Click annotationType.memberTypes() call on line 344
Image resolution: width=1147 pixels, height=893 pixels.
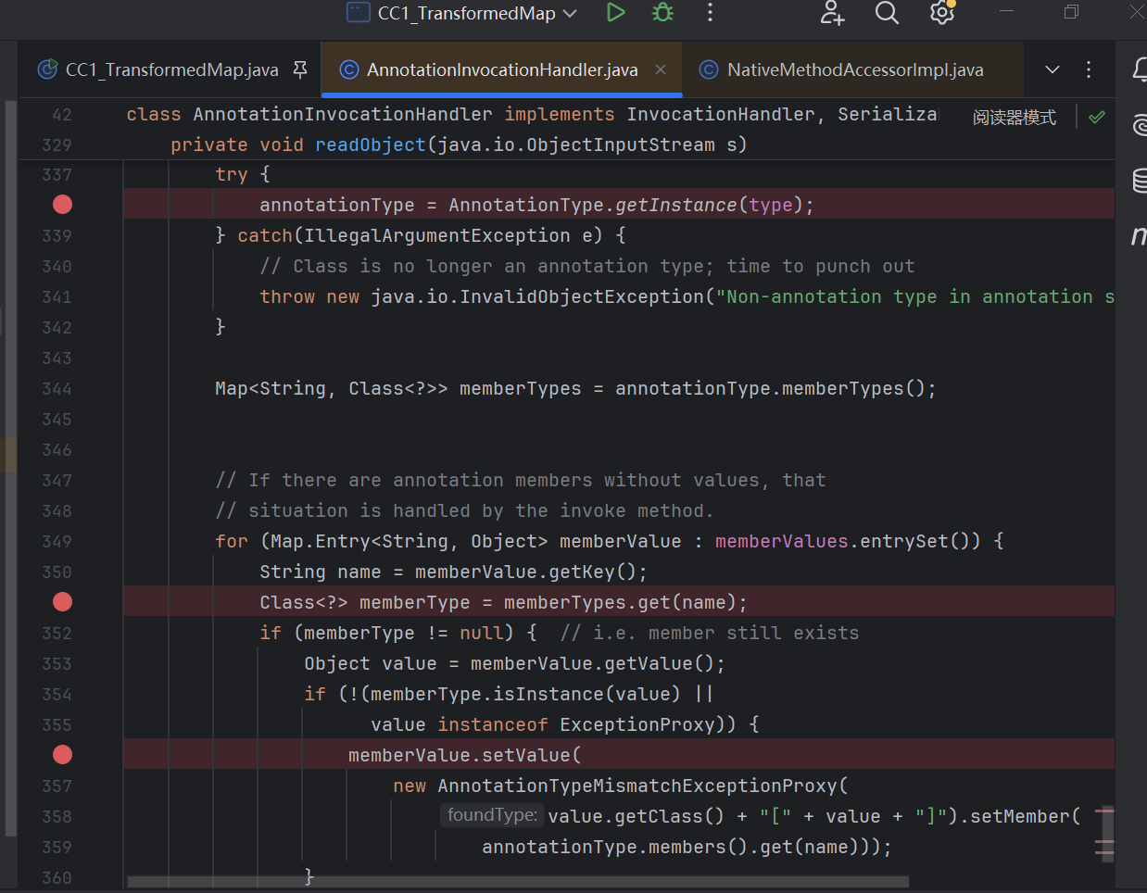click(771, 389)
